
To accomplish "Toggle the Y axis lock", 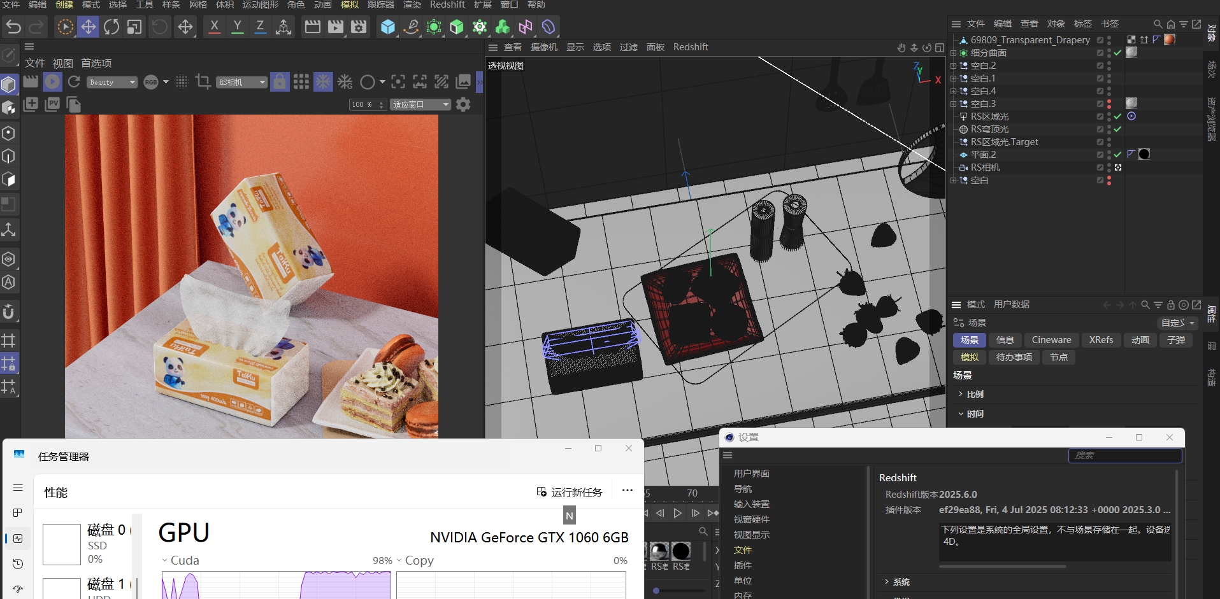I will (x=238, y=27).
